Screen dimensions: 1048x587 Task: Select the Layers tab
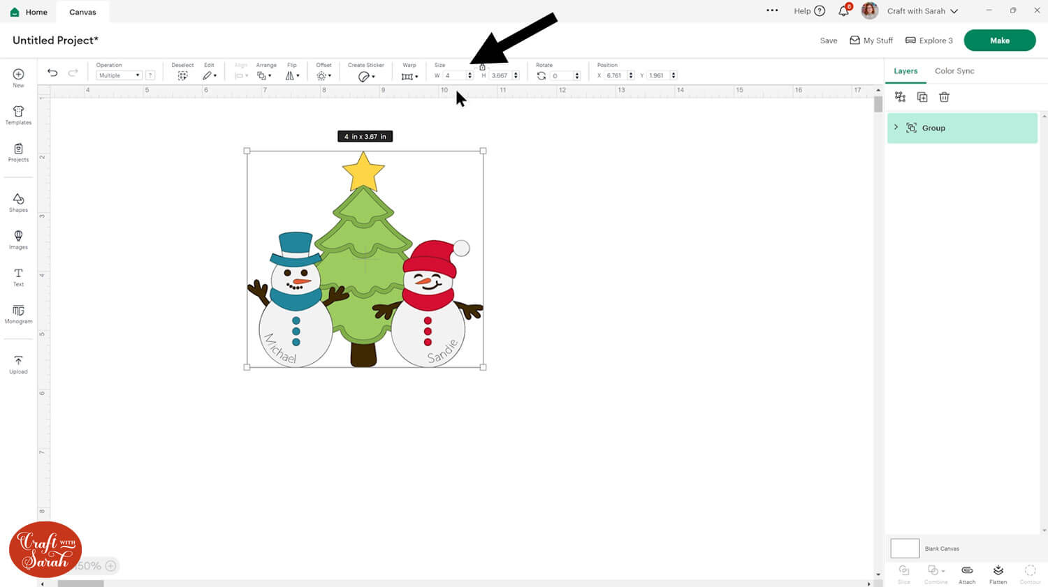click(905, 71)
